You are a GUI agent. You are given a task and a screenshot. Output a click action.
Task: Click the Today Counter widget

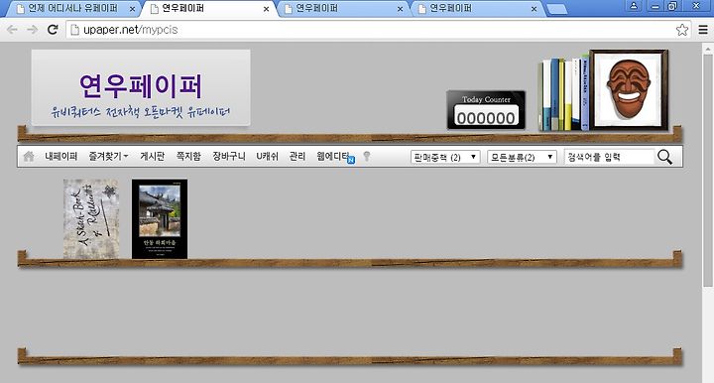[x=486, y=110]
